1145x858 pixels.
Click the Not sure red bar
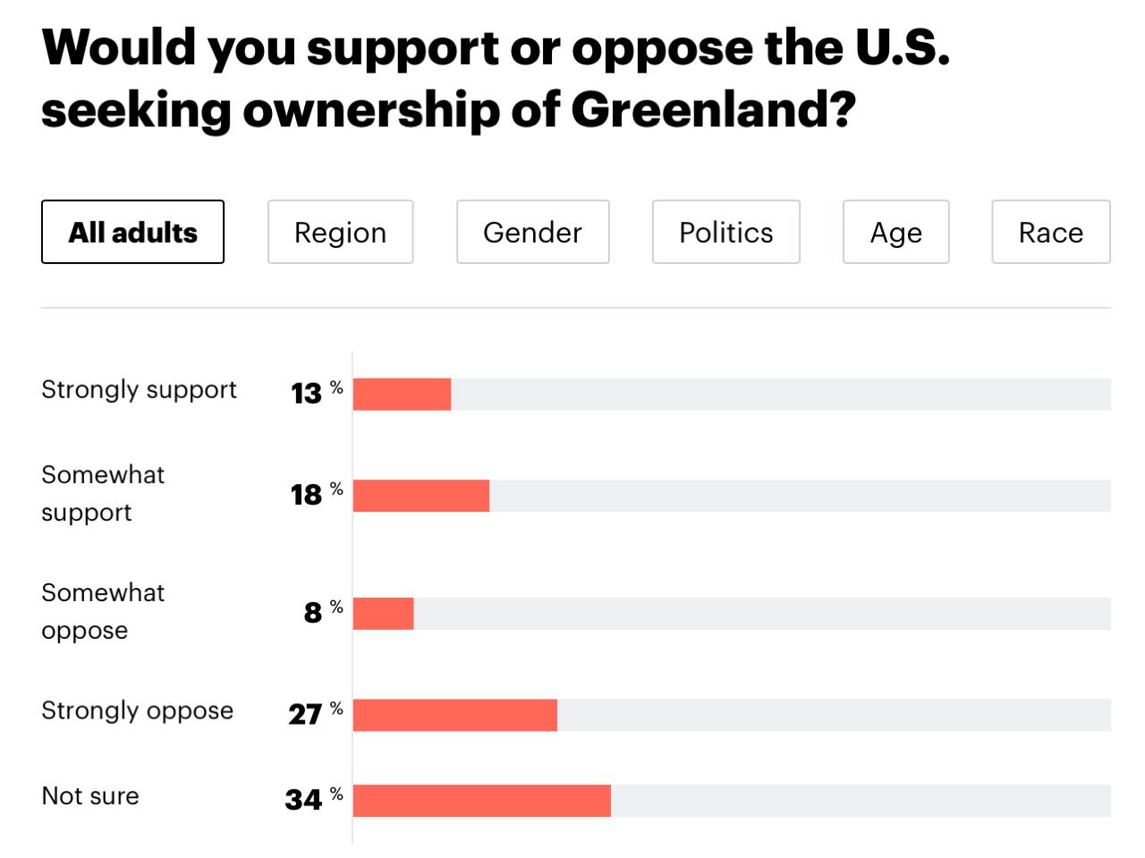click(481, 801)
